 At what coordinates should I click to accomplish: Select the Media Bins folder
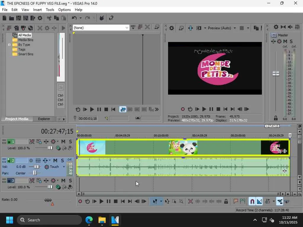click(26, 40)
